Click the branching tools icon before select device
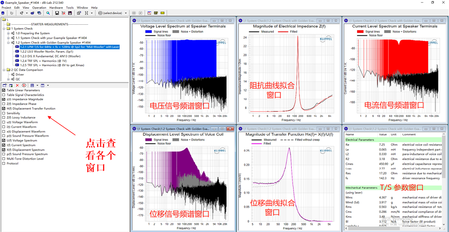Image resolution: width=449 pixels, height=232 pixels. click(86, 13)
